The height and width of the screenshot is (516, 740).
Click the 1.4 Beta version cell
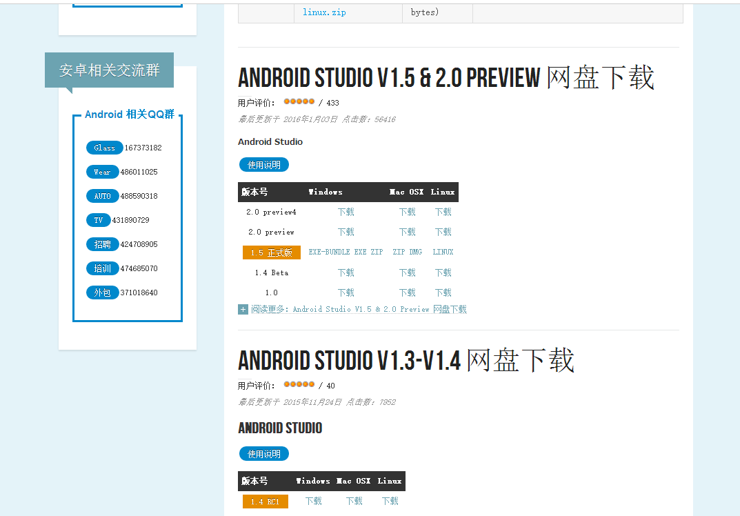271,272
